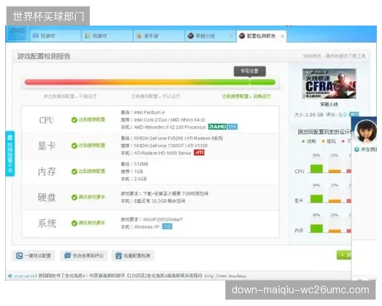
Task: Click the green check next to 硬盘
Action: [74, 197]
